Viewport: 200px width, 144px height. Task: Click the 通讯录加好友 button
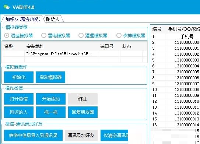click(x=81, y=135)
